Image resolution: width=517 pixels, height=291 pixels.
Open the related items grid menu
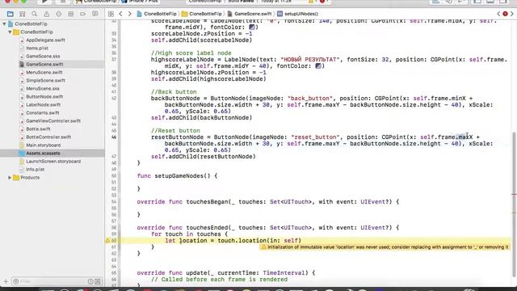click(x=111, y=14)
